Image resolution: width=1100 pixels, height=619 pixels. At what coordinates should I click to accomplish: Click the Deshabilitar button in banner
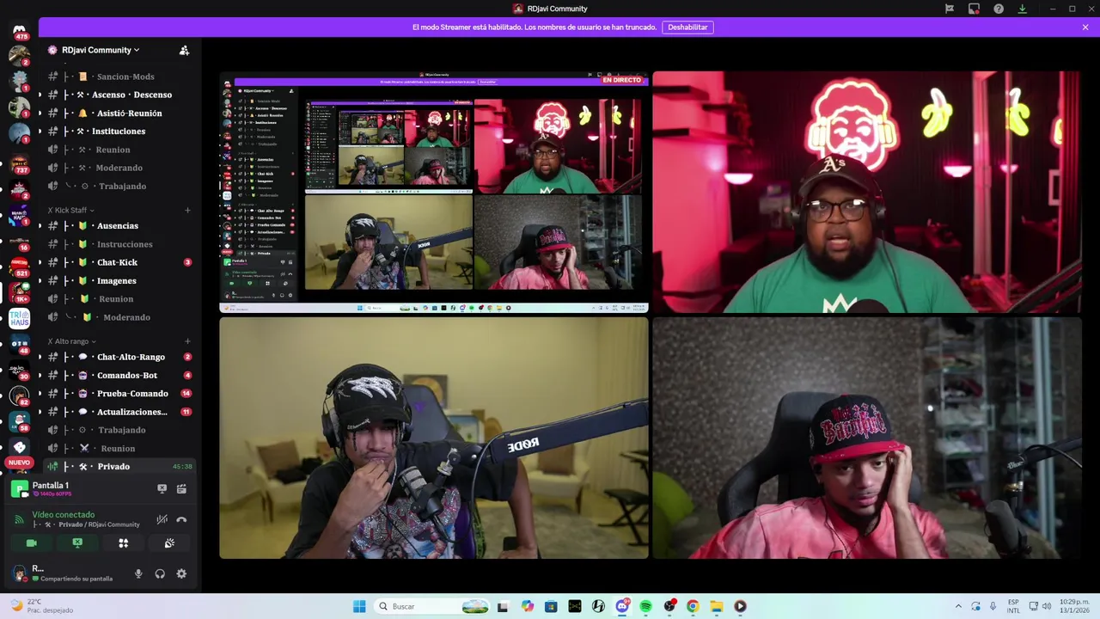point(687,27)
